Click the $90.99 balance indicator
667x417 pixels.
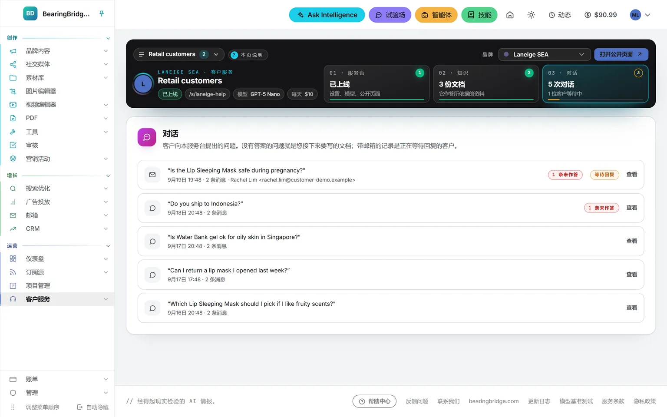pos(601,15)
